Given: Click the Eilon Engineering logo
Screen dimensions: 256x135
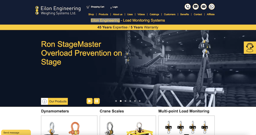Looking at the screenshot, I should (58, 10).
